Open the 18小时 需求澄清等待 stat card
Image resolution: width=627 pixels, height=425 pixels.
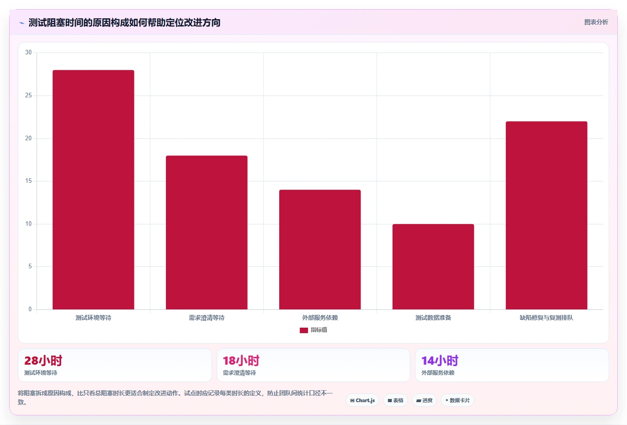[x=313, y=365]
